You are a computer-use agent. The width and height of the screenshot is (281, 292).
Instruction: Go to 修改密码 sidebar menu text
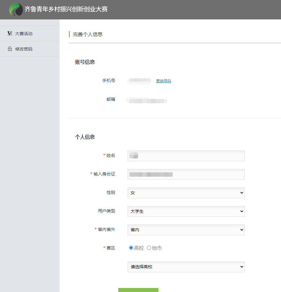[x=24, y=49]
